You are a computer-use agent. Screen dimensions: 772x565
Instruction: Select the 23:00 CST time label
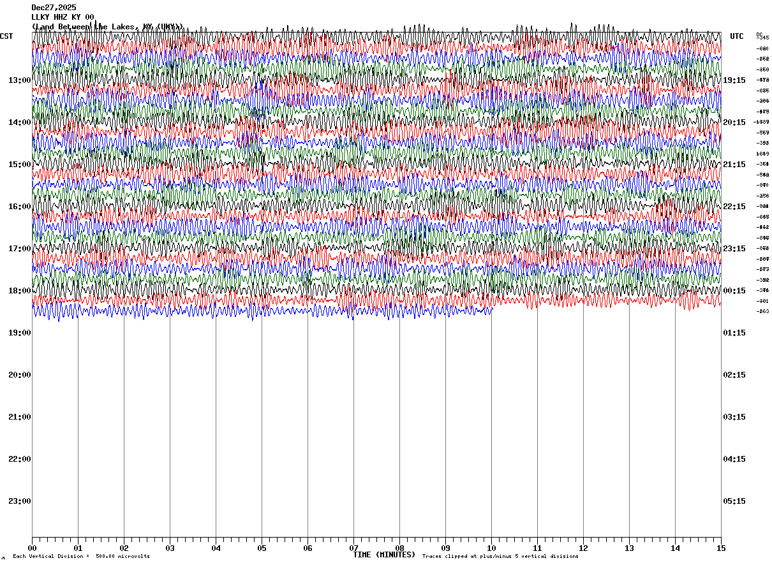(20, 501)
